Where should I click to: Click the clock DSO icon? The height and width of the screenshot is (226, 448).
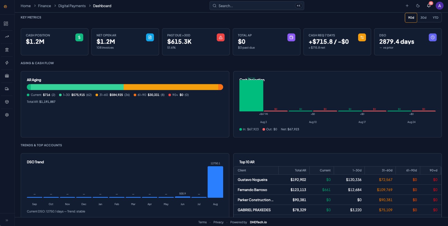pyautogui.click(x=433, y=37)
